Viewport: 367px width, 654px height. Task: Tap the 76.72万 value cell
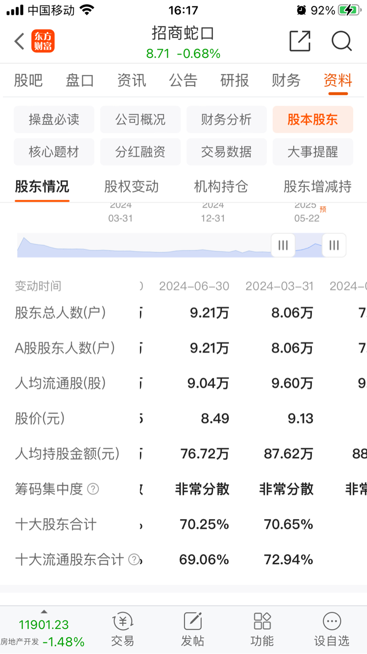pyautogui.click(x=205, y=454)
